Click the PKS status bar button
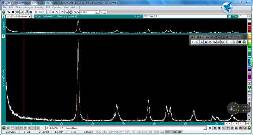The image size is (253, 135). (105, 132)
